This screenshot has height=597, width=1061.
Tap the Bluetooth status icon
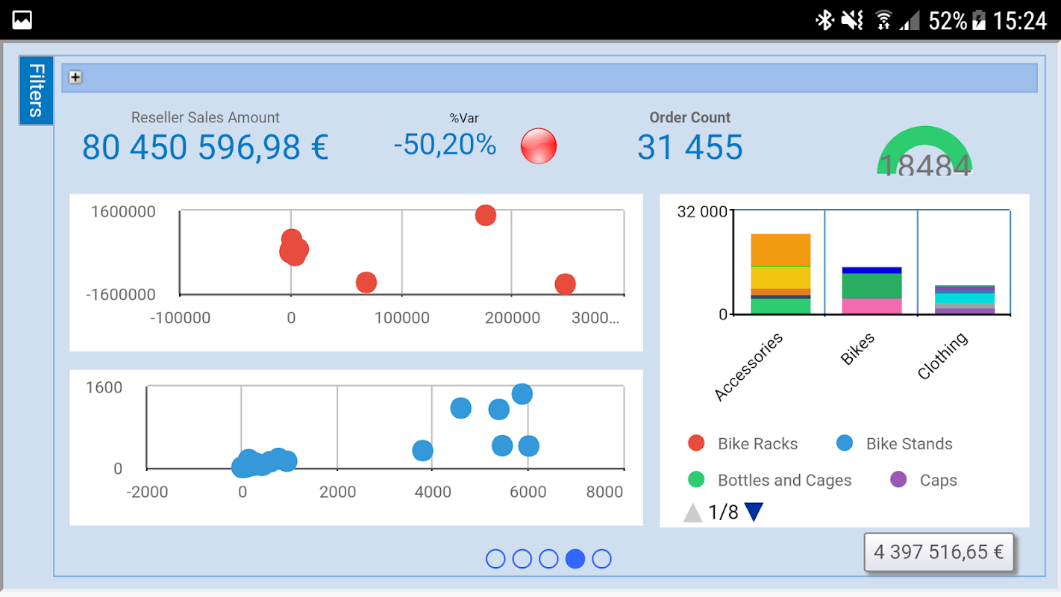(x=824, y=20)
